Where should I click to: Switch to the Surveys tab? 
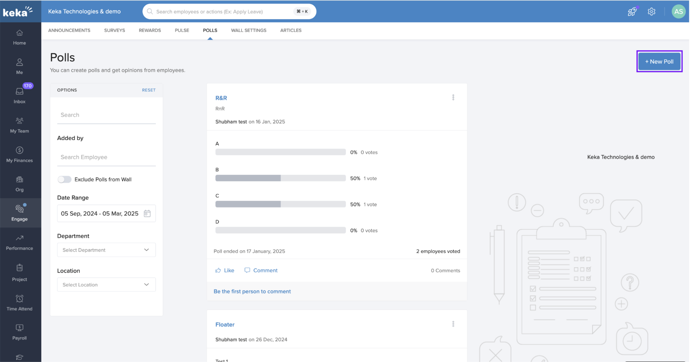(114, 30)
